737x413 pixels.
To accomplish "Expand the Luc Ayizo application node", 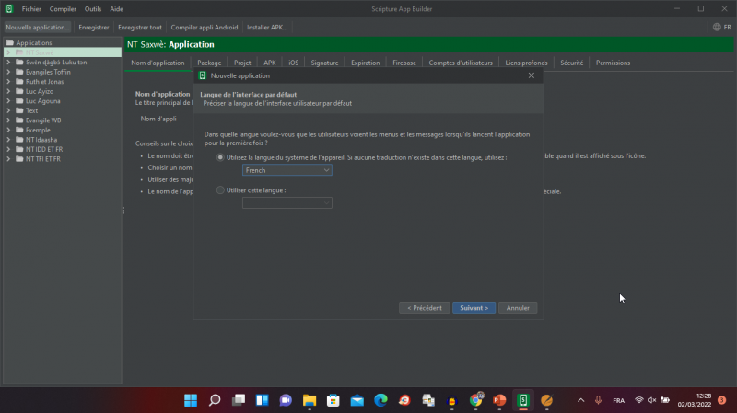I will point(8,91).
